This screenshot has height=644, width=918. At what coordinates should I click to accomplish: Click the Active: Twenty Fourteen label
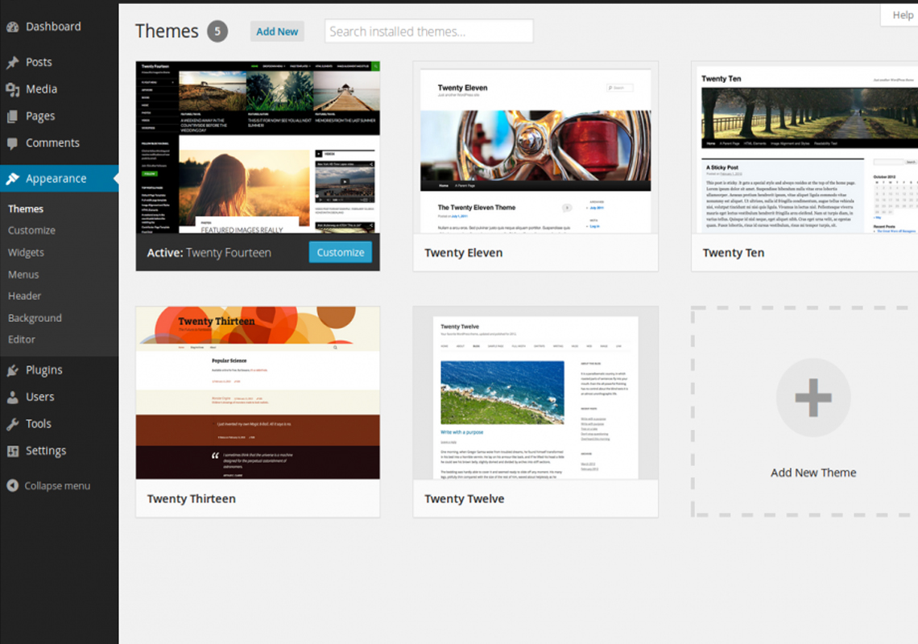(209, 253)
